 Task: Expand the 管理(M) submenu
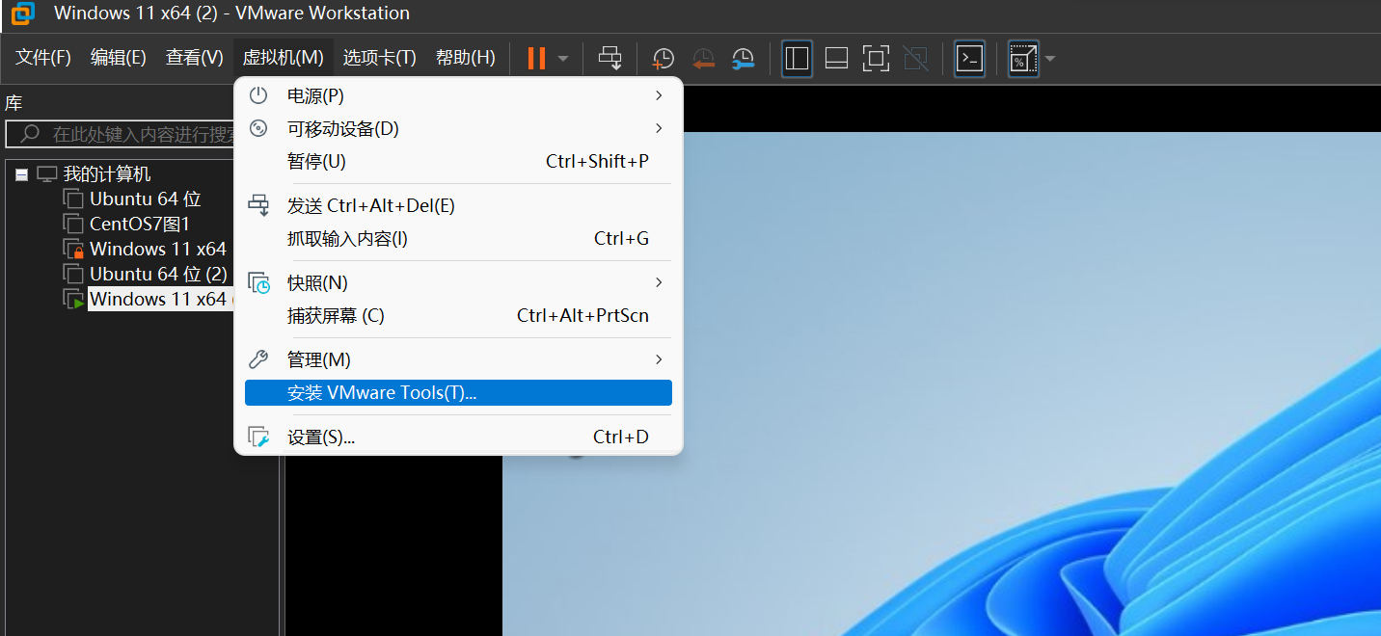tap(458, 359)
